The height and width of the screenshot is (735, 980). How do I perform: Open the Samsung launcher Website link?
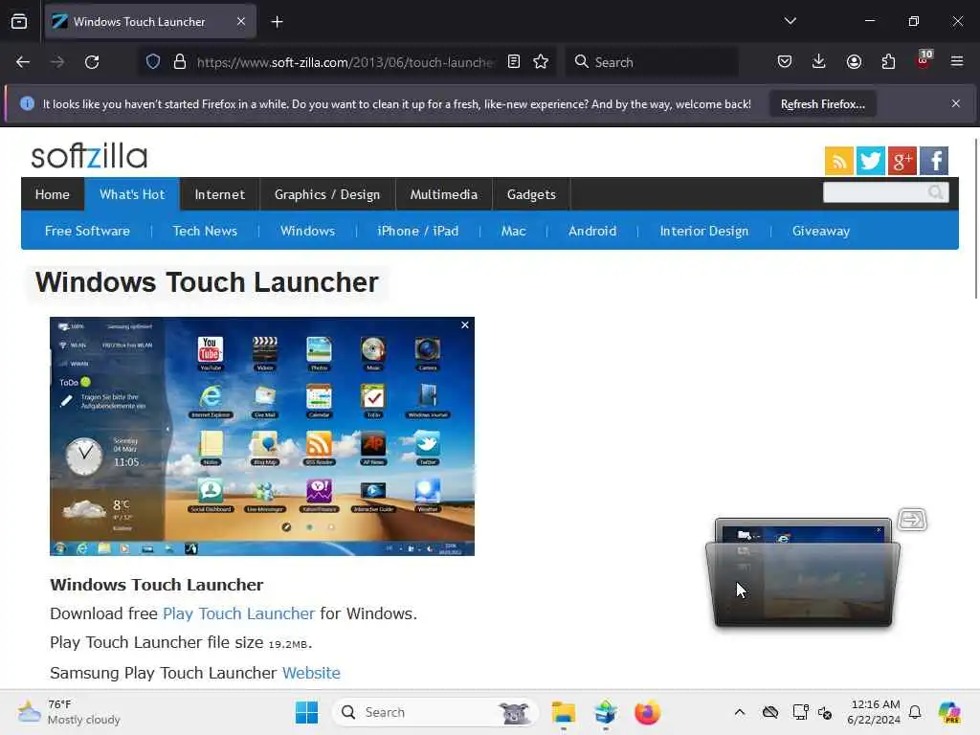(x=311, y=673)
